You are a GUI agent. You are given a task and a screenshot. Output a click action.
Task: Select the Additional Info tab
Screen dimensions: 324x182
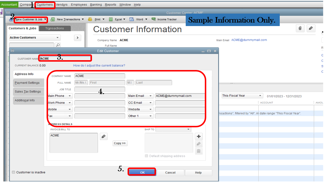point(29,100)
